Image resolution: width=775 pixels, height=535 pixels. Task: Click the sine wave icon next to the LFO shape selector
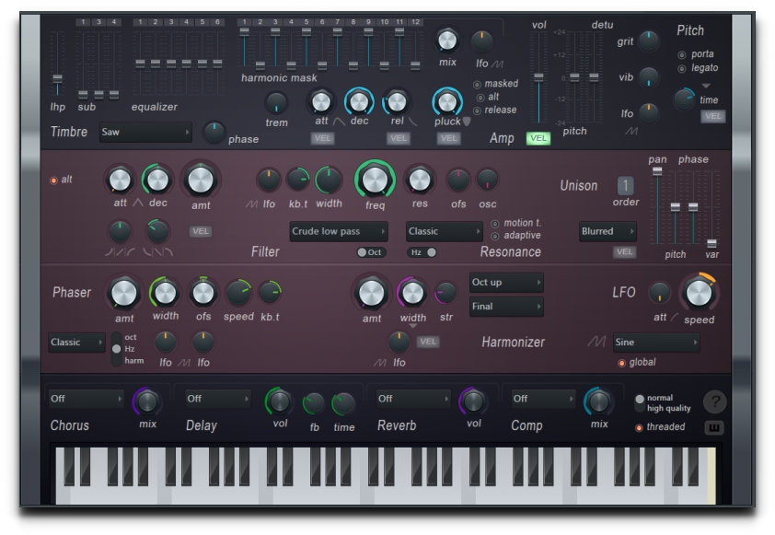[596, 342]
